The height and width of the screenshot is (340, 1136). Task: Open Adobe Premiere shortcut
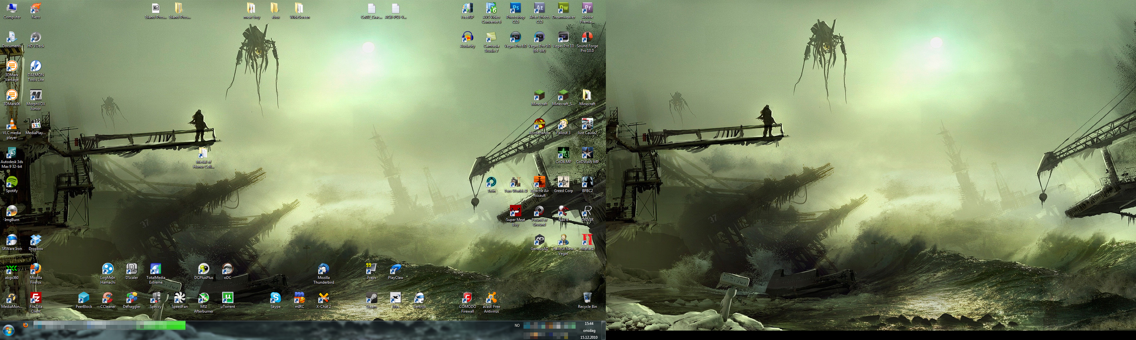point(587,13)
